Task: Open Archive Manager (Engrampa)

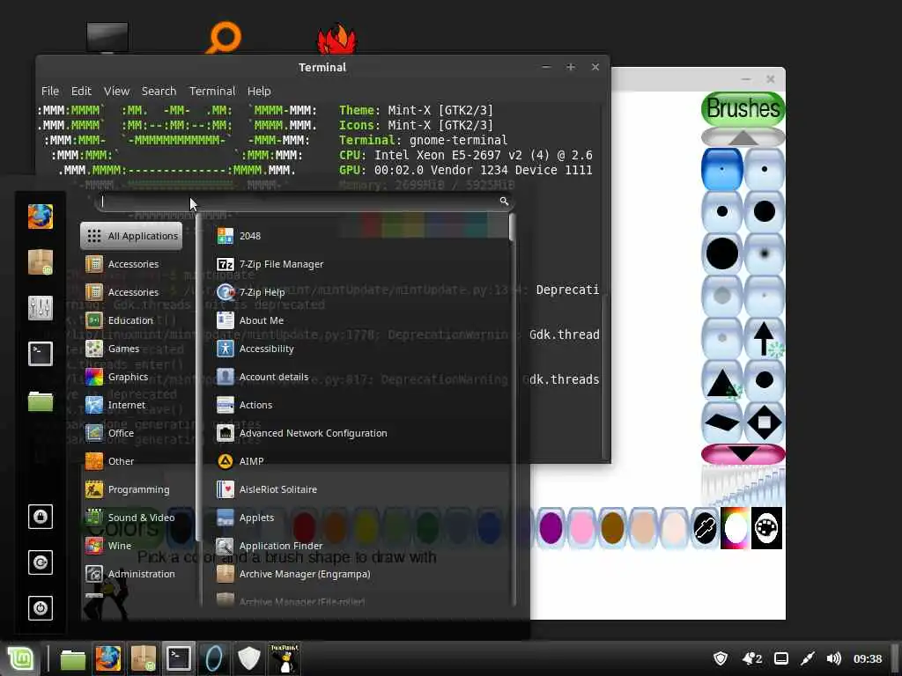Action: click(x=293, y=574)
